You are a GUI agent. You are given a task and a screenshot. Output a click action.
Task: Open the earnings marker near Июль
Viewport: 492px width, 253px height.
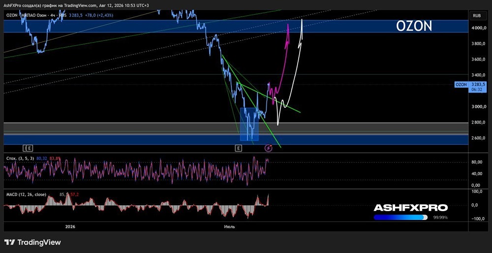pyautogui.click(x=239, y=148)
